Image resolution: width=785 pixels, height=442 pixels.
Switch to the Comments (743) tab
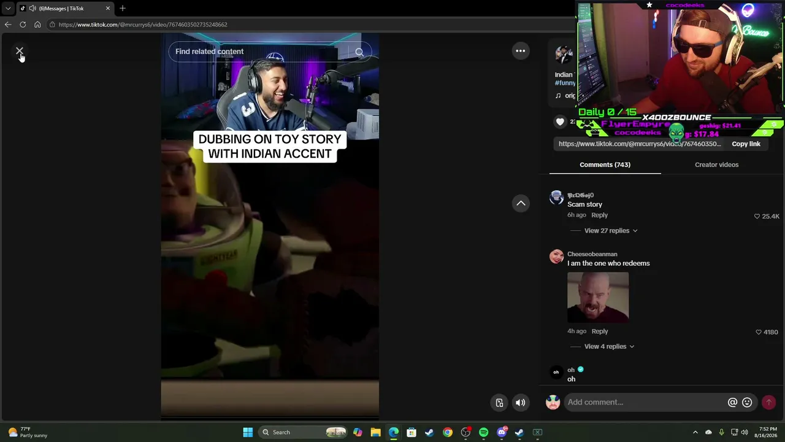pos(605,165)
